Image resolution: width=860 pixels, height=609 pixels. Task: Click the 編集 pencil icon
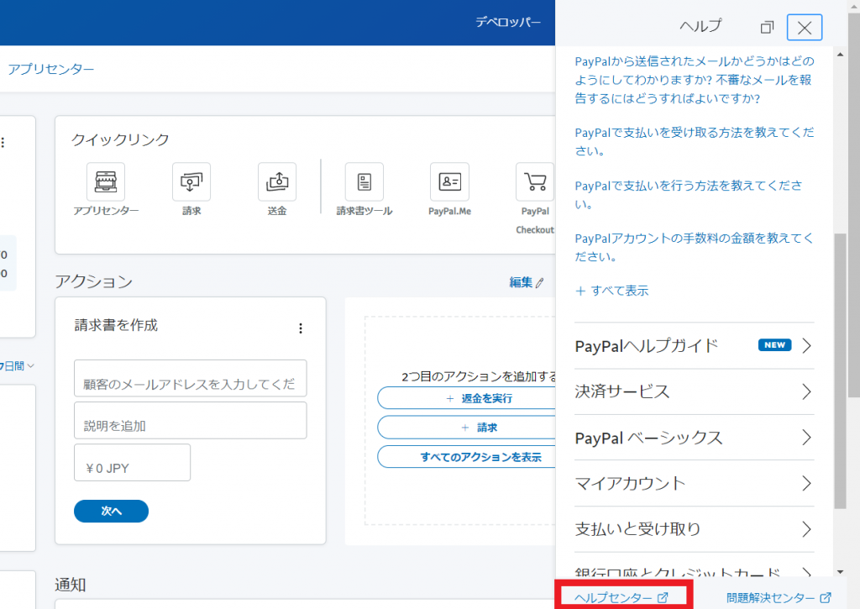539,283
